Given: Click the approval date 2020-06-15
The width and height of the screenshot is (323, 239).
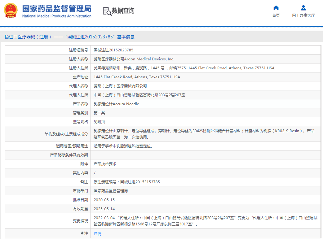Looking at the screenshot, I should pos(104,200).
